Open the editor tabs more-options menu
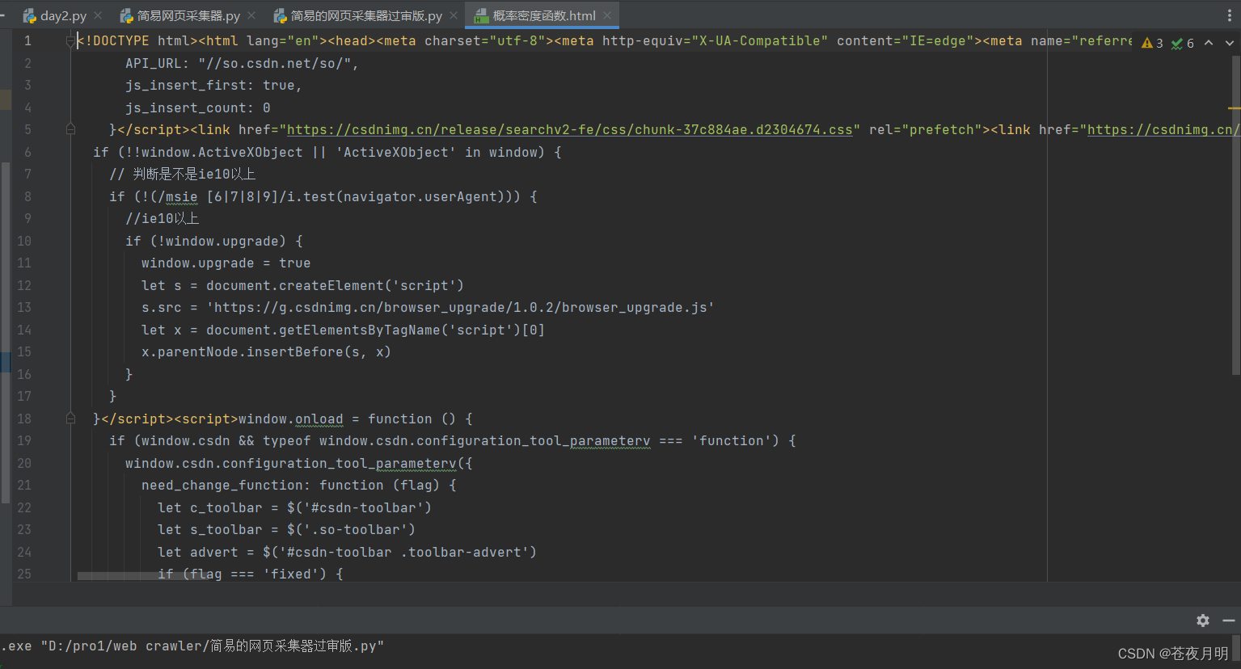Screen dimensions: 1241x669 (x=1230, y=15)
